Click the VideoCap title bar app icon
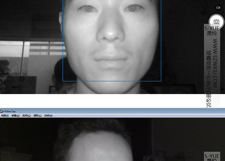Screen dimensions: 225x161 click(x=2, y=111)
